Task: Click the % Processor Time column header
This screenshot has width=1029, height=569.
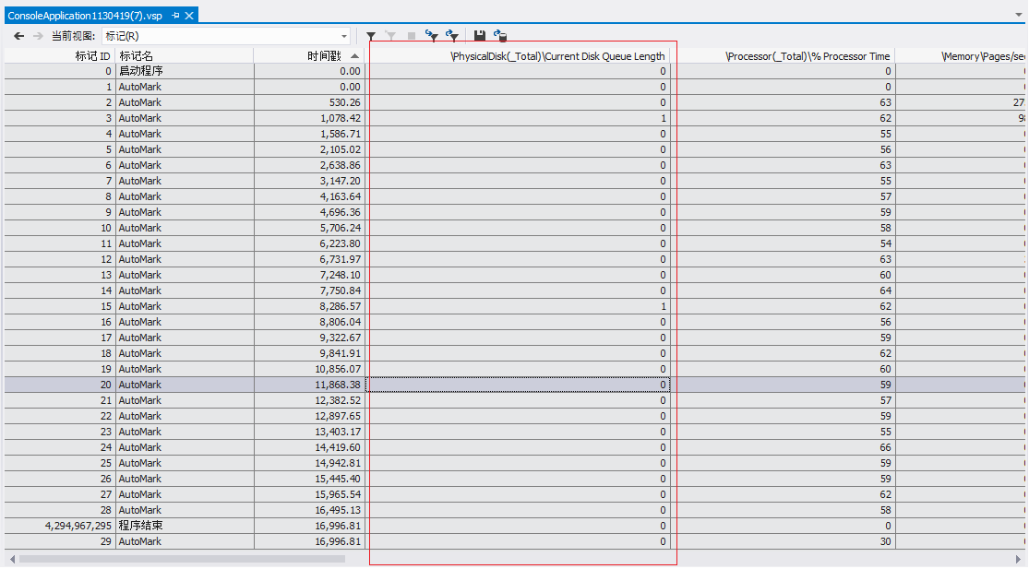Action: tap(808, 56)
